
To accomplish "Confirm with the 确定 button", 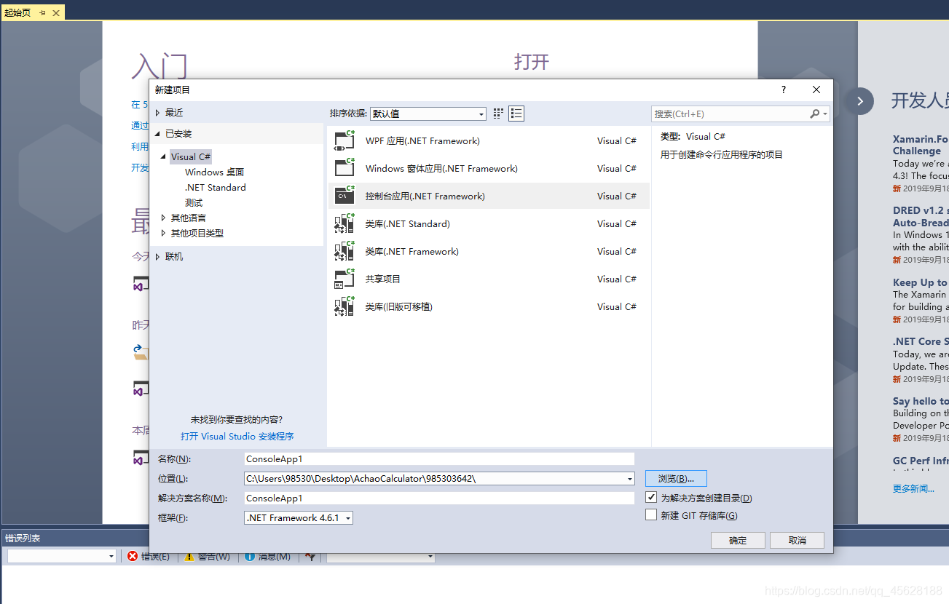I will 738,540.
